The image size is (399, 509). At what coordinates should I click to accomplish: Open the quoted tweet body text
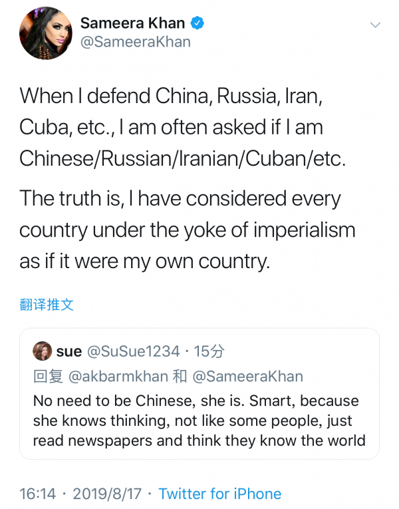(x=199, y=421)
